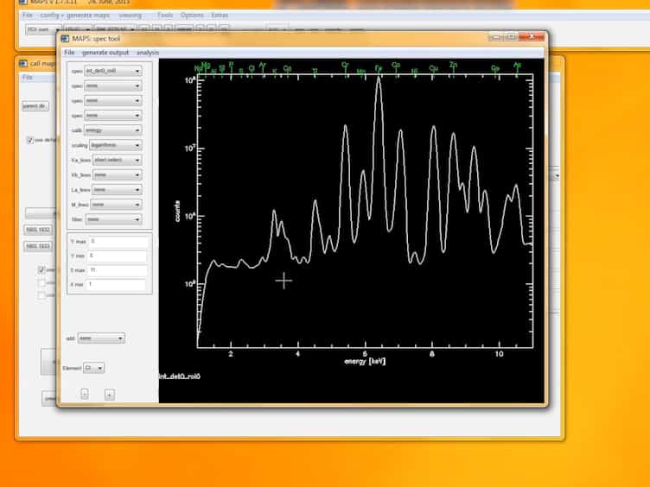
Task: Open ROI sum dropdown in main toolbar
Action: 43,29
